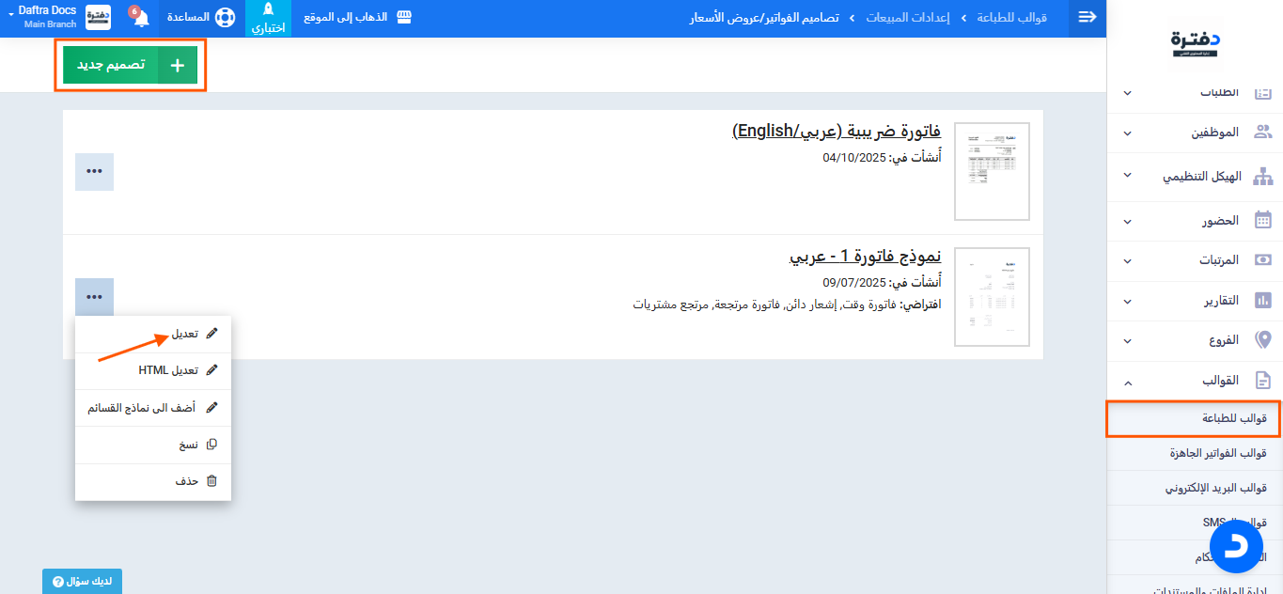Collapse the القوالب sidebar section
This screenshot has width=1283, height=594.
point(1195,381)
